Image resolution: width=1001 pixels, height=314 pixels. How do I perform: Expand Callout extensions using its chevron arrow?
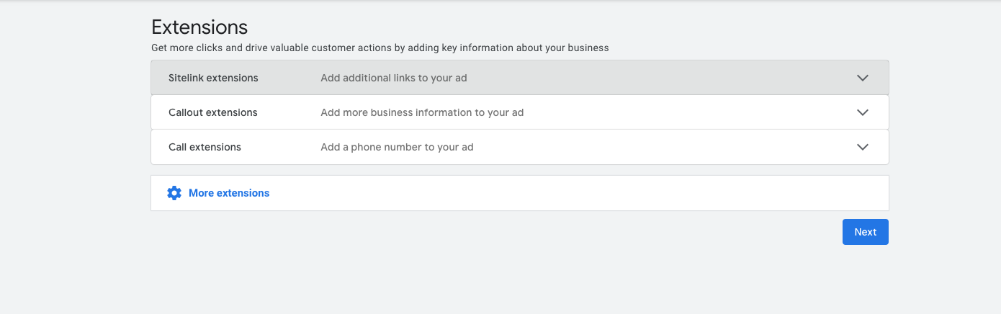(x=863, y=112)
